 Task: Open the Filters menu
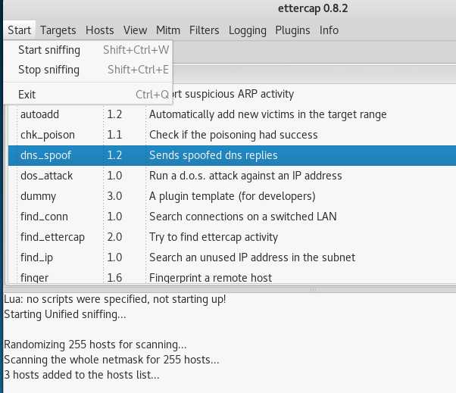tap(205, 30)
